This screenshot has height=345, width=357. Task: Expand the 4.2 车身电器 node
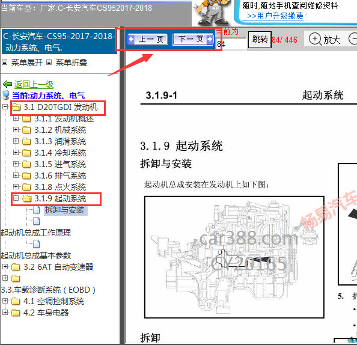[5, 312]
